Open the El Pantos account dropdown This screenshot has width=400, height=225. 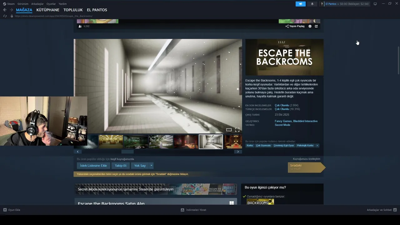point(332,4)
